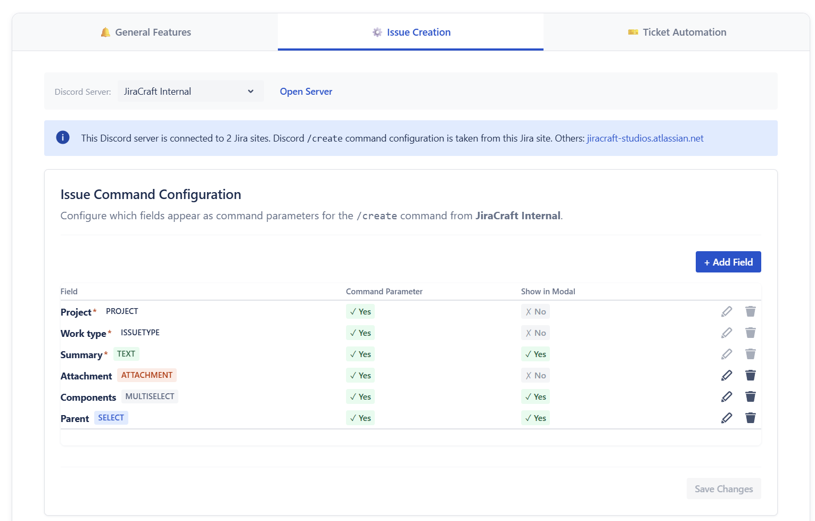The image size is (815, 521).
Task: Edit the Attachment field settings
Action: 727,375
